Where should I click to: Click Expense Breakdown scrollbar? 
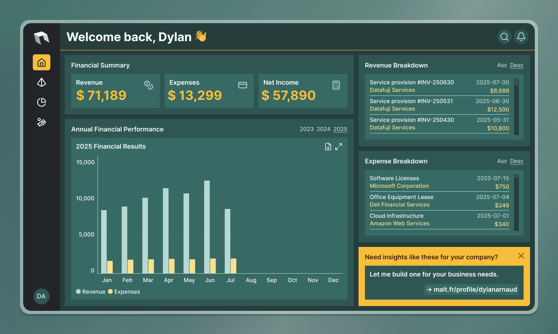point(516,203)
